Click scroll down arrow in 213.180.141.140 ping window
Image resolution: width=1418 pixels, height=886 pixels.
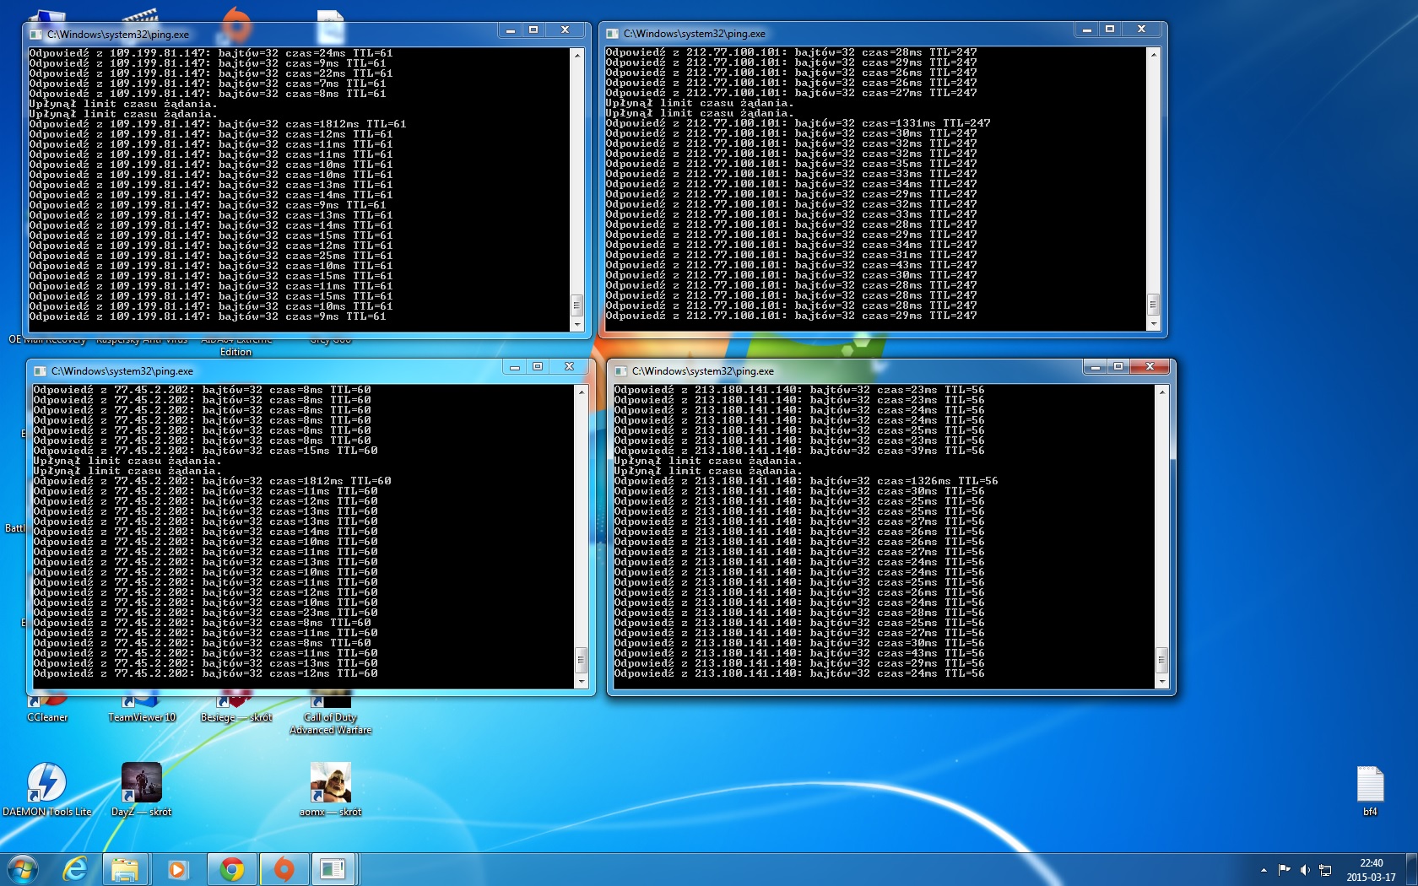(x=1161, y=682)
